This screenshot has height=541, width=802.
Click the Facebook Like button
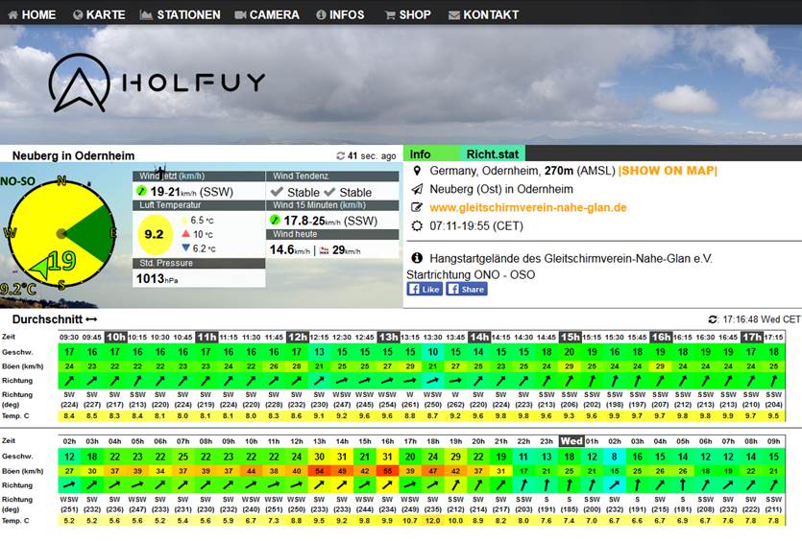point(424,289)
